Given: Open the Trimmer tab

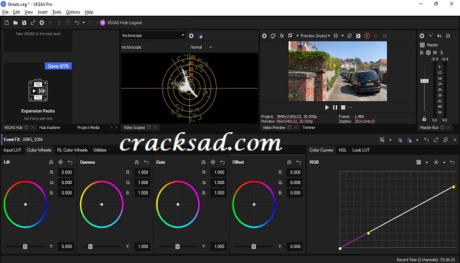Looking at the screenshot, I should tap(309, 128).
